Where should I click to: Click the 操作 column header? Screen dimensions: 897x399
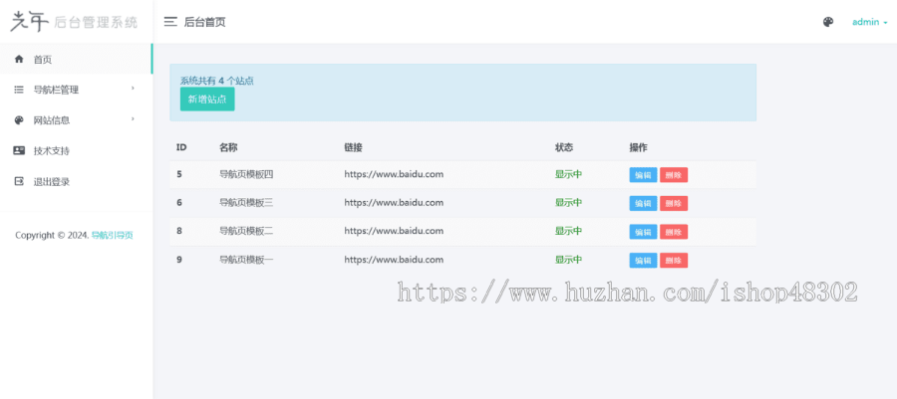coord(639,147)
